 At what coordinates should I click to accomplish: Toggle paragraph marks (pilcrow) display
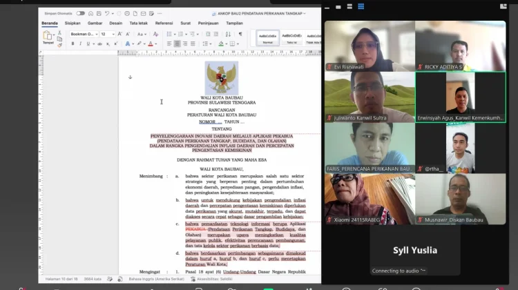coord(240,34)
